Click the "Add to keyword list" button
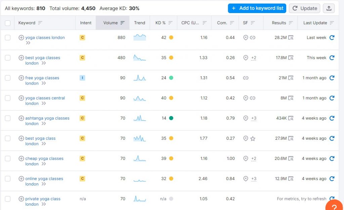Viewport: 344px width, 210px height. pyautogui.click(x=257, y=8)
